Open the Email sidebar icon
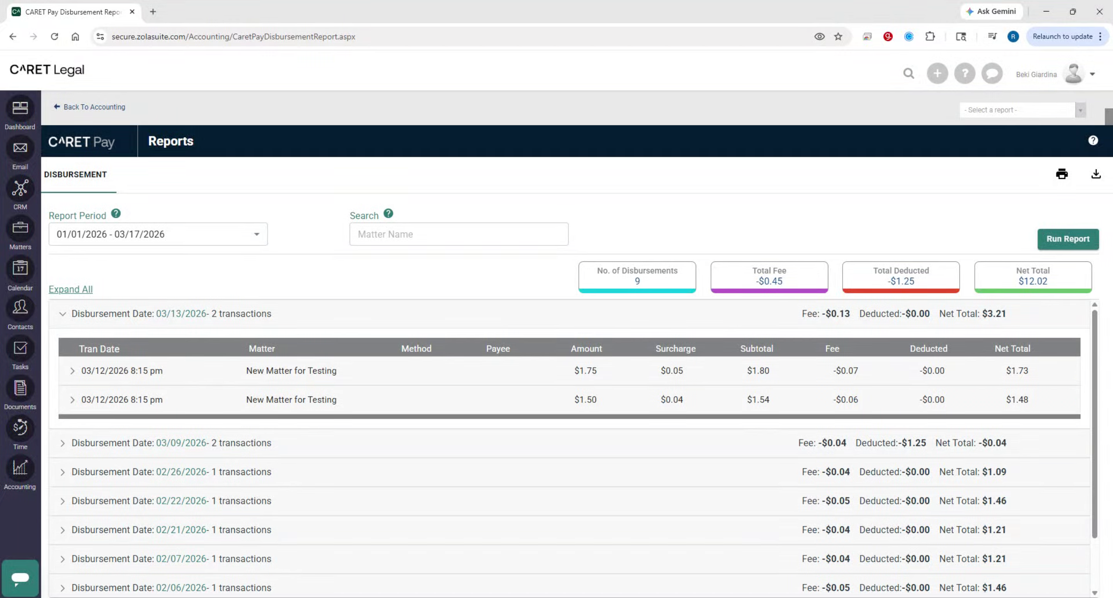This screenshot has height=598, width=1113. (x=20, y=148)
